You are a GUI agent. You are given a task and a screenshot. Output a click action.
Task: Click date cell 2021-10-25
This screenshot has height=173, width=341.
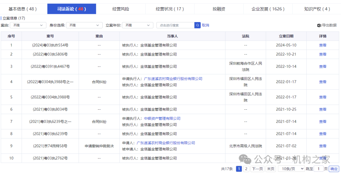click(x=286, y=109)
